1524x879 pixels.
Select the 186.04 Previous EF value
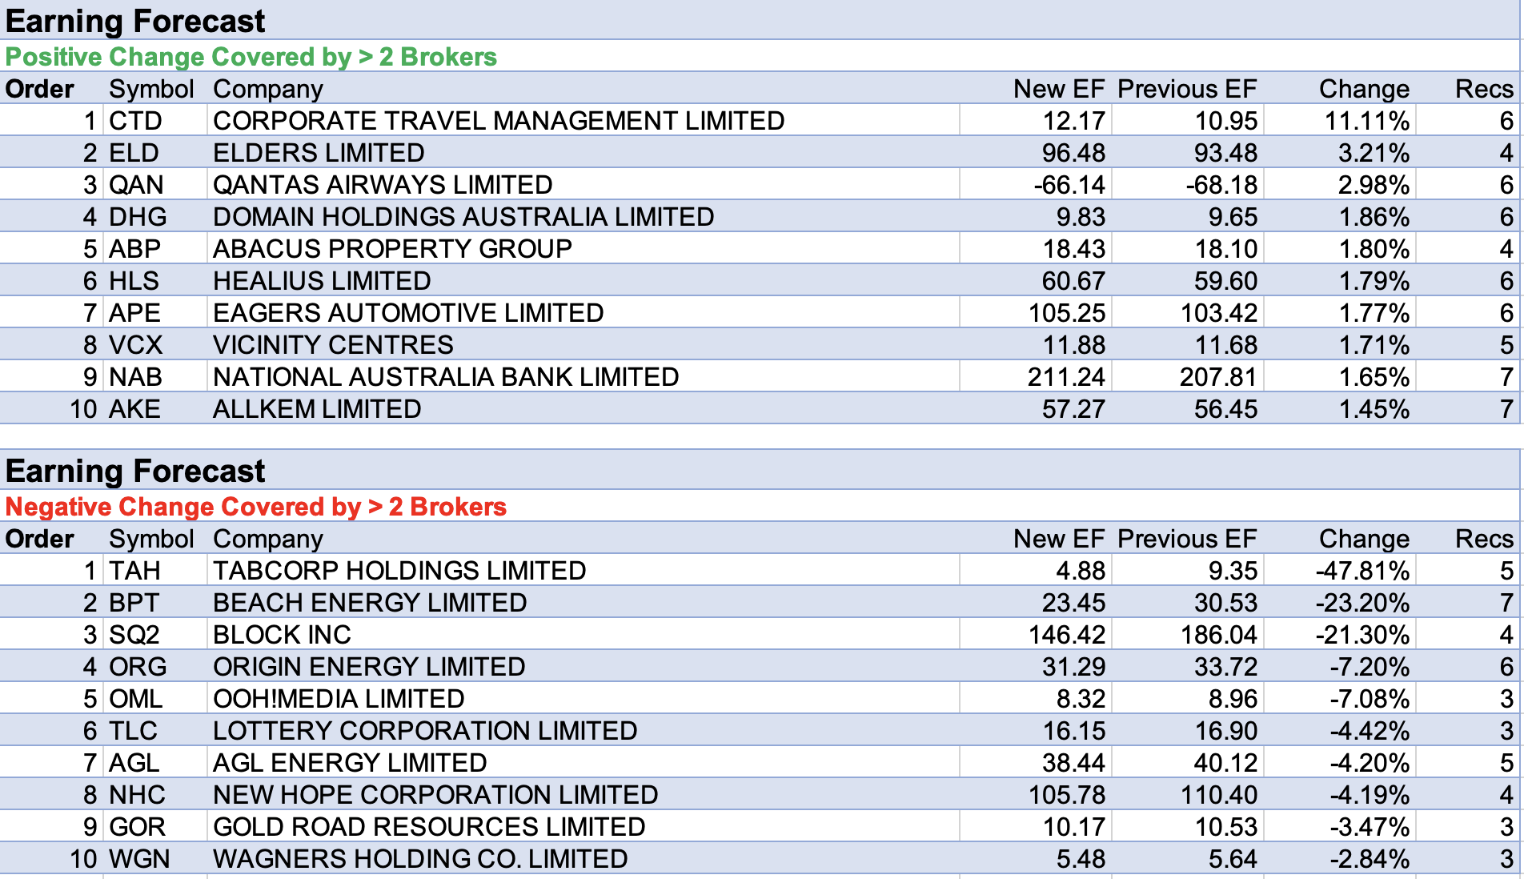[x=1218, y=635]
